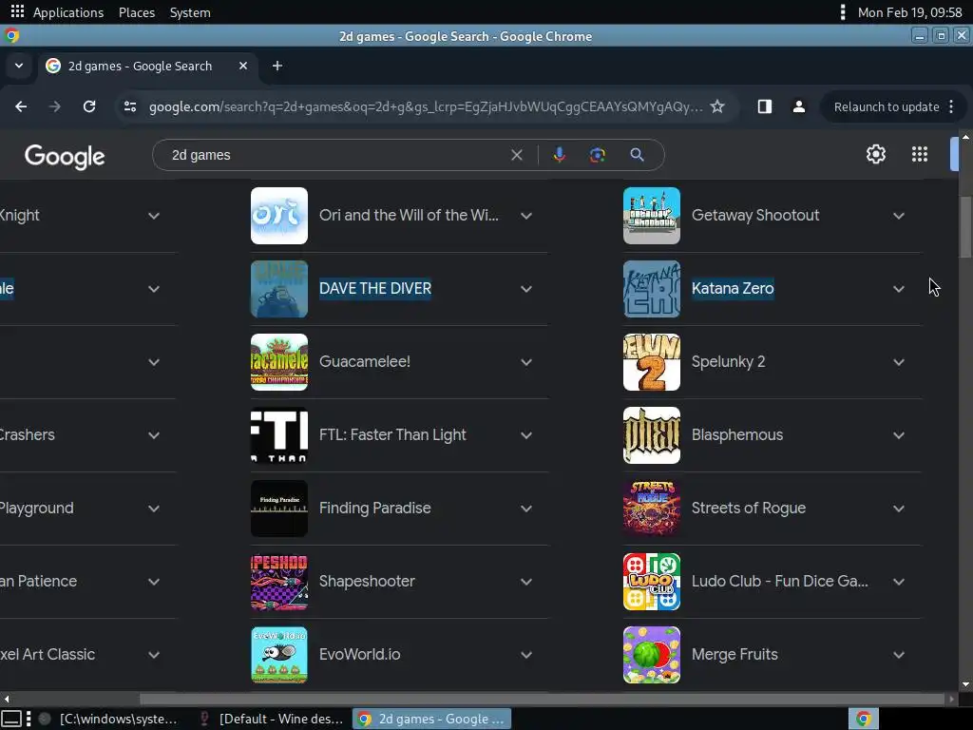Click the Ori game thumbnail

(x=279, y=216)
